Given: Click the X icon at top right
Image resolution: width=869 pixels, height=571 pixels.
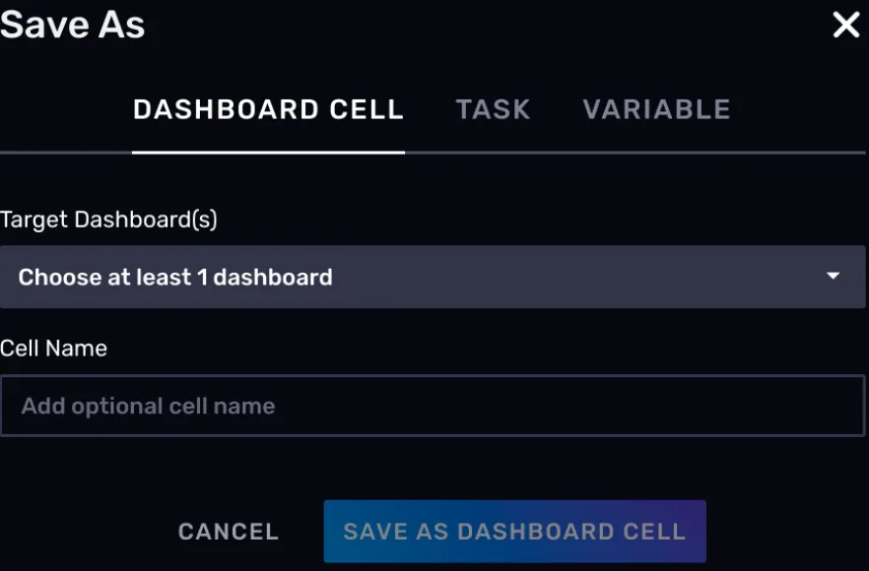Looking at the screenshot, I should [846, 26].
